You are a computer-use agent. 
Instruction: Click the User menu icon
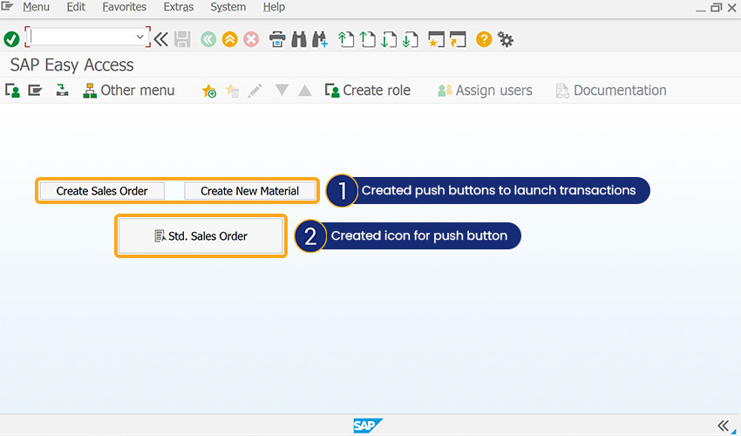(12, 91)
